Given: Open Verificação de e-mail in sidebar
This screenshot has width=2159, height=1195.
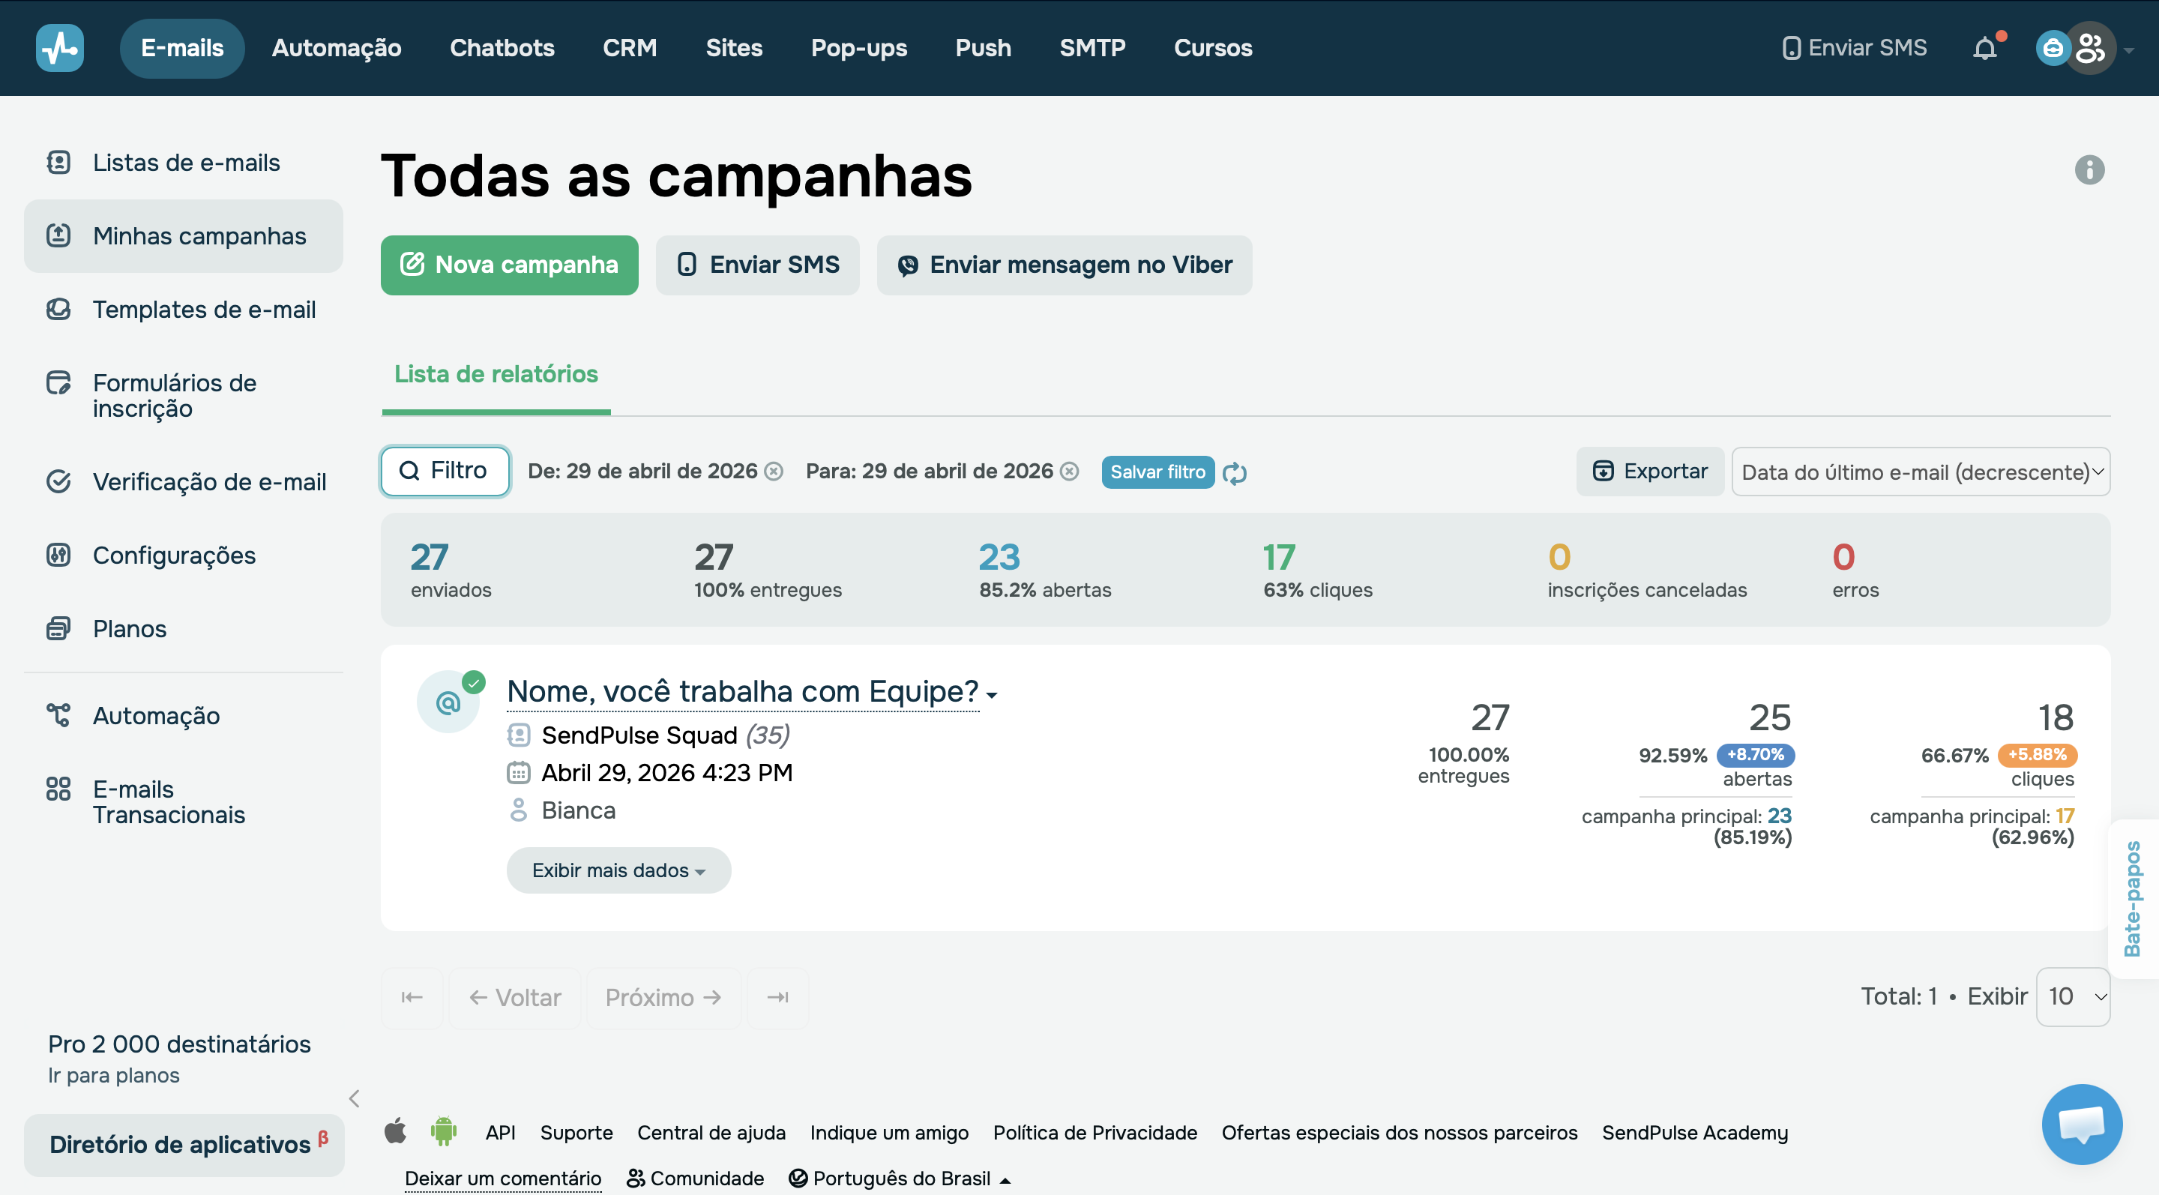Looking at the screenshot, I should [x=184, y=482].
